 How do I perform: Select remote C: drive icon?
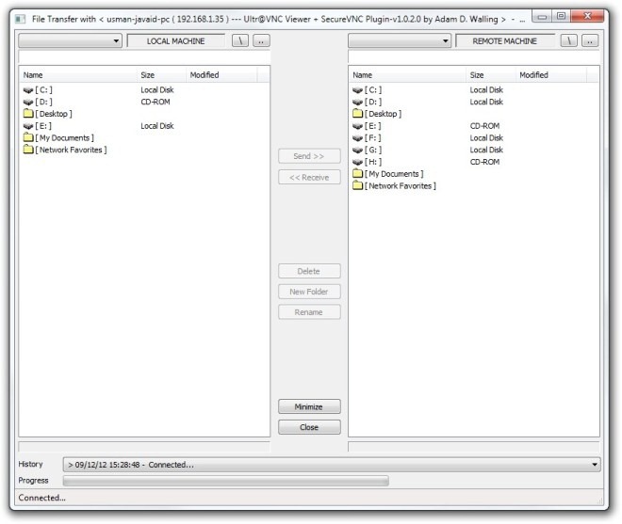point(358,90)
